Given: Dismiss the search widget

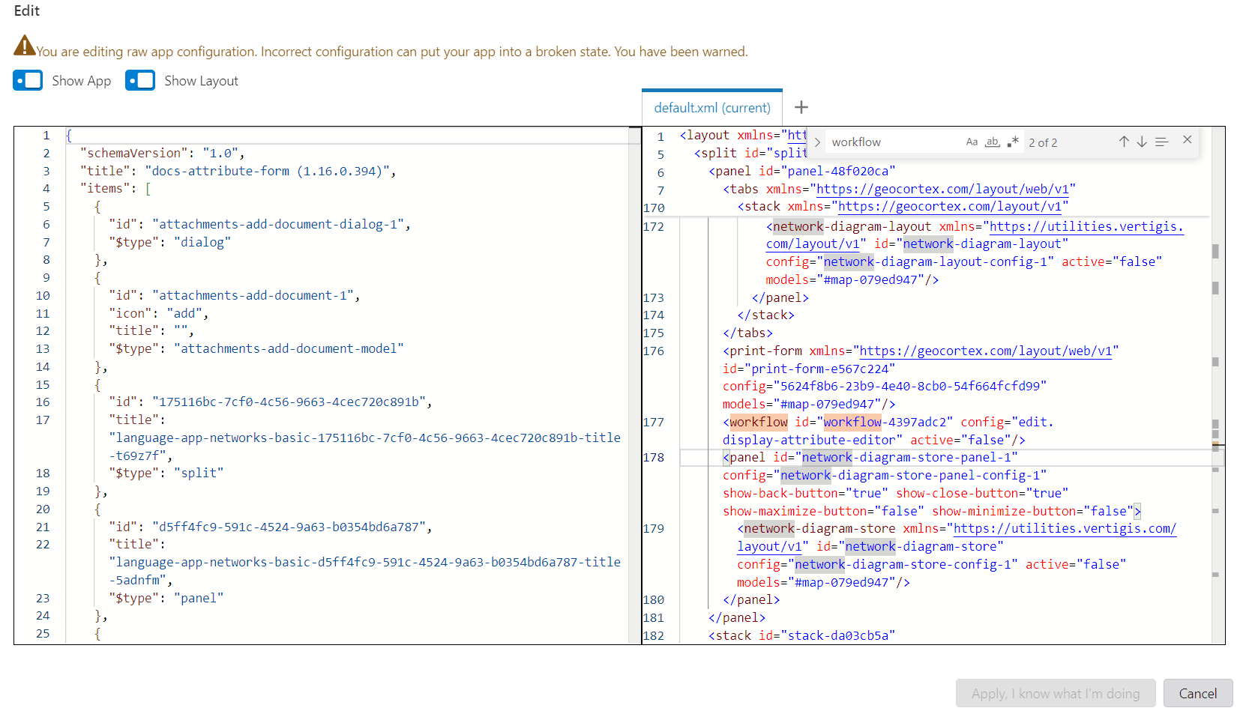Looking at the screenshot, I should (1187, 139).
